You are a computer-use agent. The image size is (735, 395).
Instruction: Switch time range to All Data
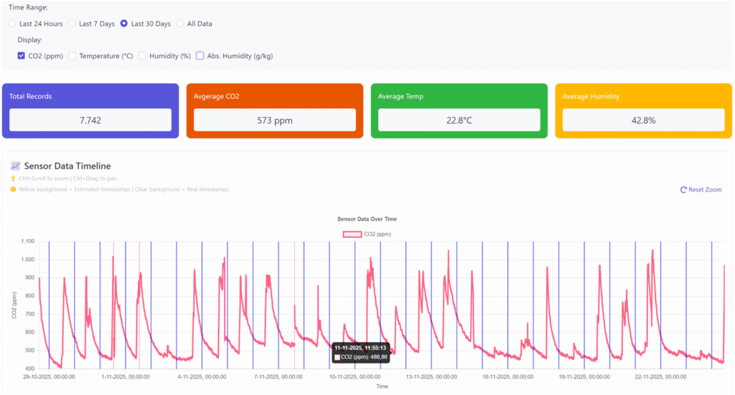(x=180, y=24)
